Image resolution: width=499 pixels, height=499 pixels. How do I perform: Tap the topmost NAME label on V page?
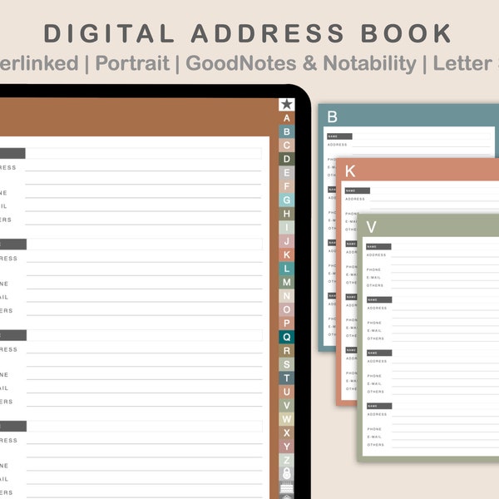click(x=378, y=247)
